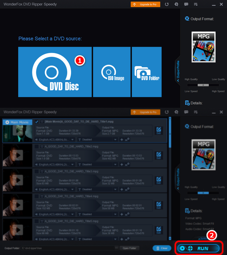The image size is (227, 255).
Task: Click the plus add-subtitle icon for Title2.mpg
Action: pos(122,165)
